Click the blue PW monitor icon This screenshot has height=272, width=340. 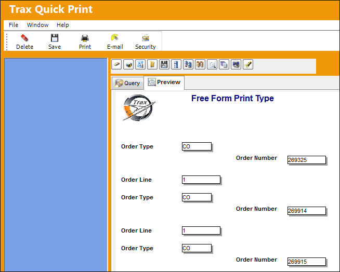[236, 64]
